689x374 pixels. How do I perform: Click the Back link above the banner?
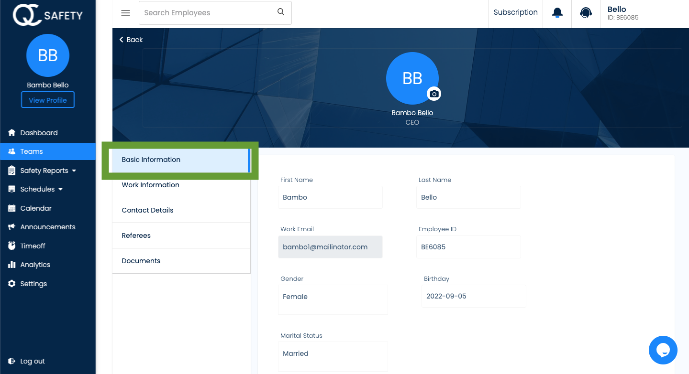130,40
